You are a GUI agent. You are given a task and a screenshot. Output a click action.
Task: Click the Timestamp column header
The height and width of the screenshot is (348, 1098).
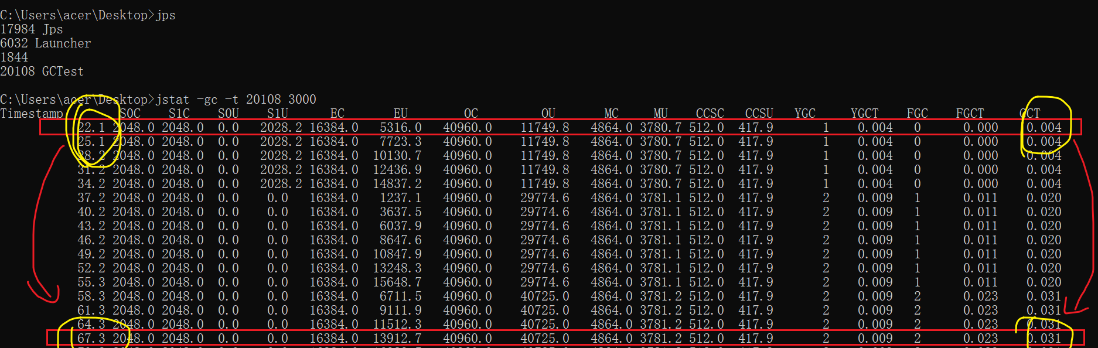coord(32,114)
